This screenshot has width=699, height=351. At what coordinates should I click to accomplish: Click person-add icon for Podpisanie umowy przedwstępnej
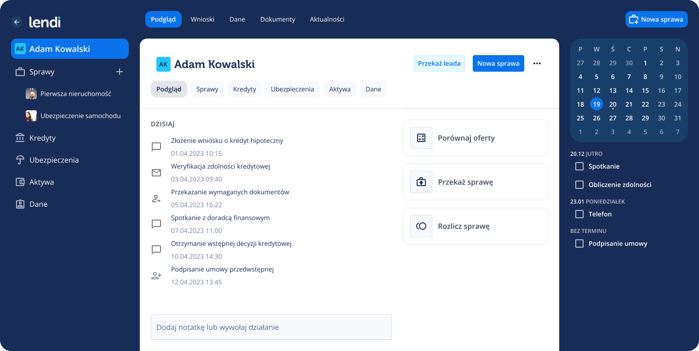(x=156, y=276)
